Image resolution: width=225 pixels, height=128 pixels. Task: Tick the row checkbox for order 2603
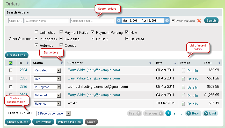point(11,78)
